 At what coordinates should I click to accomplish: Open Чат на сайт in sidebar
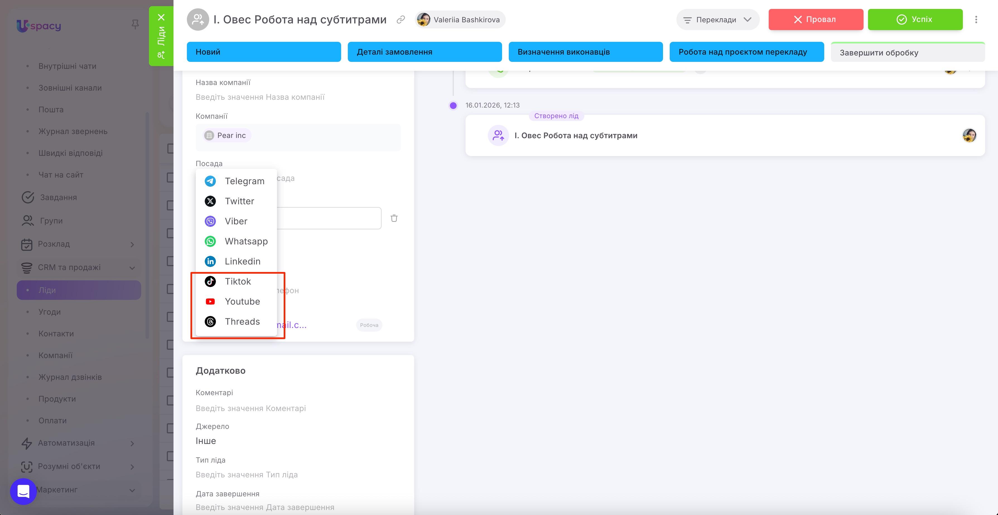pos(61,175)
